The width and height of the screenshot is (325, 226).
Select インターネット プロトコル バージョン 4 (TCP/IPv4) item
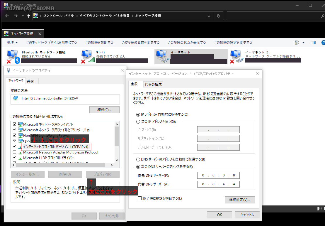(56, 147)
